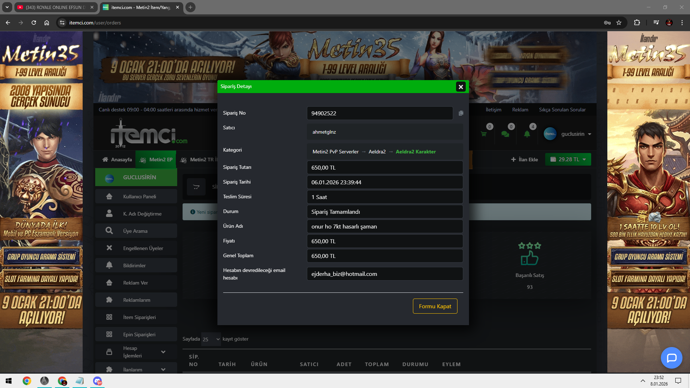Click the GUCLUSİRİN sidebar header
The height and width of the screenshot is (388, 690).
click(136, 177)
